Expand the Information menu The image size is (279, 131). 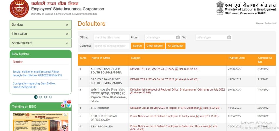[41, 34]
